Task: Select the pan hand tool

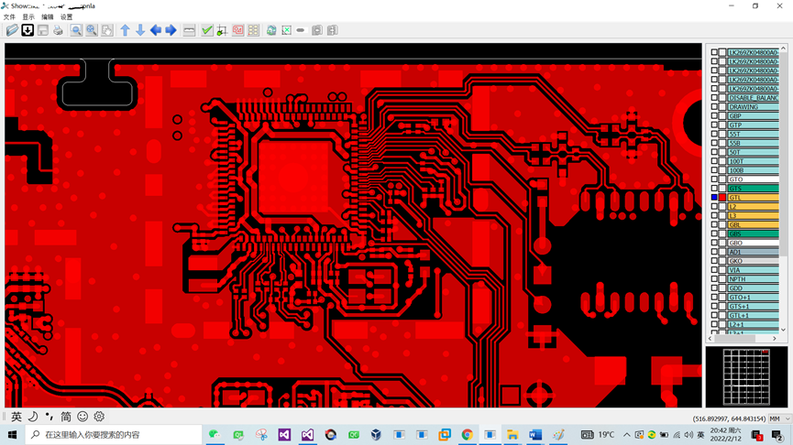Action: pyautogui.click(x=106, y=30)
